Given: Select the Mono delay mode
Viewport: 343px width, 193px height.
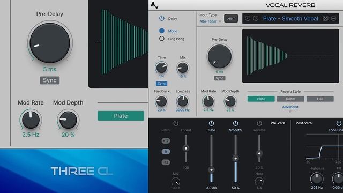Looking at the screenshot, I should [162, 31].
